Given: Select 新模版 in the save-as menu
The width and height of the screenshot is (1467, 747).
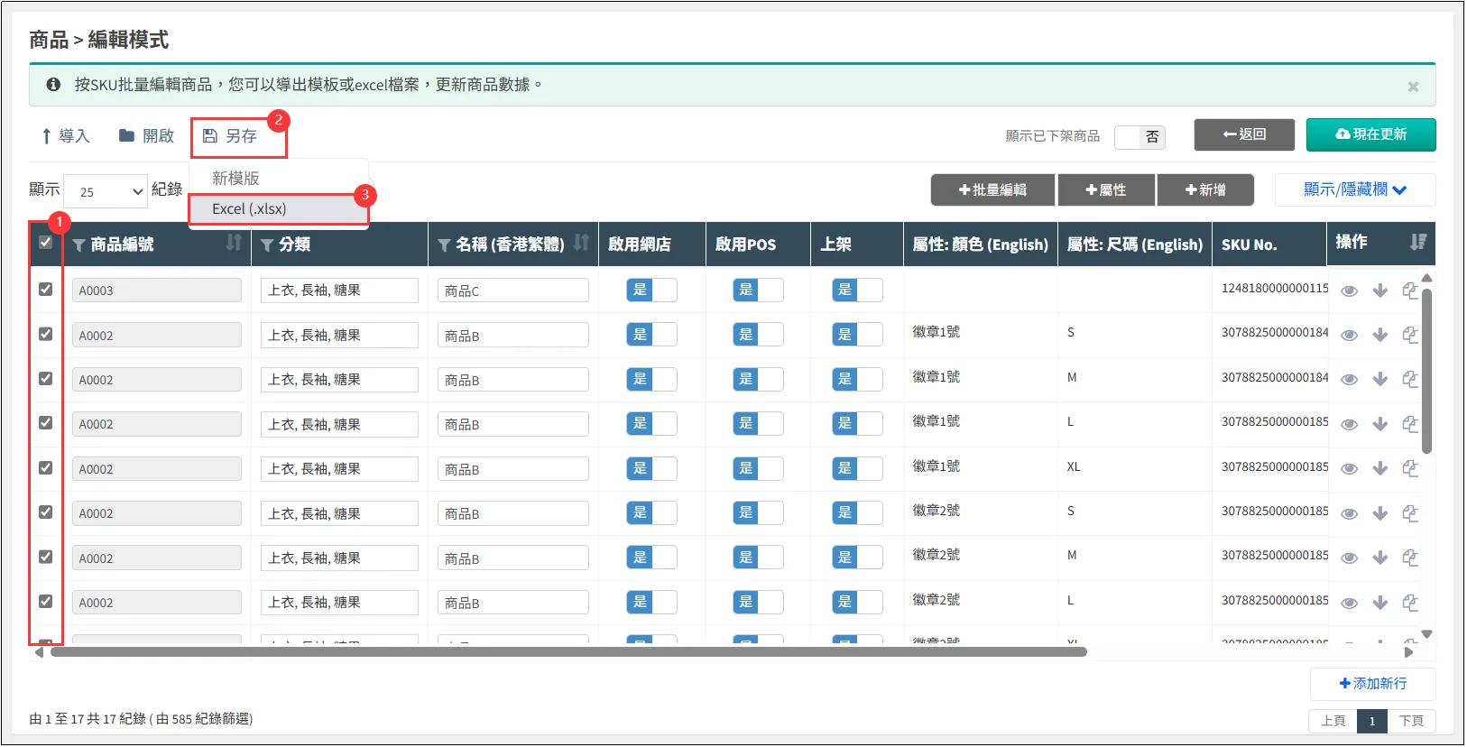Looking at the screenshot, I should click(x=236, y=179).
